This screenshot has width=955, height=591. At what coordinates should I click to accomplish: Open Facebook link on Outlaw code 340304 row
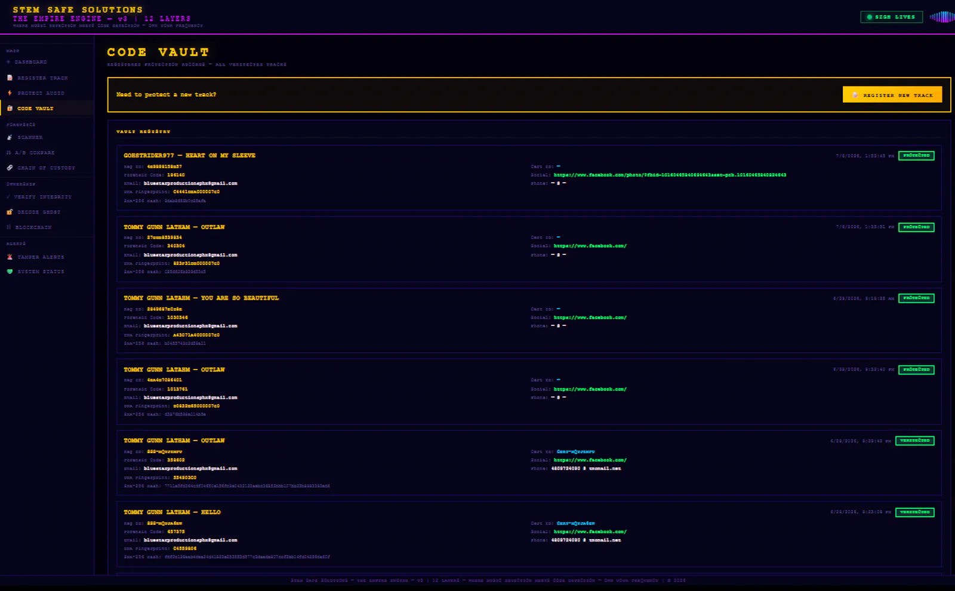tap(590, 246)
